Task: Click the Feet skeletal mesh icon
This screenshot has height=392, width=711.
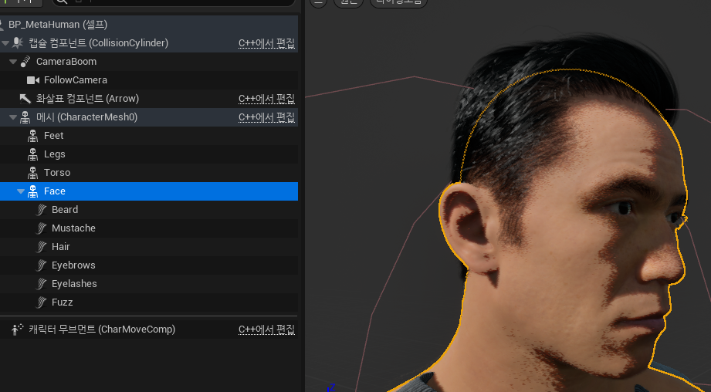Action: coord(32,136)
